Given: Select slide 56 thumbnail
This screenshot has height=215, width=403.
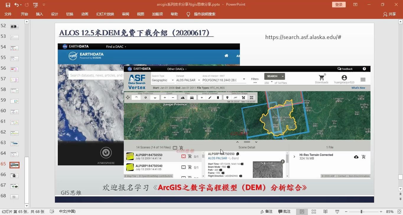Looking at the screenshot, I should 14,69.
